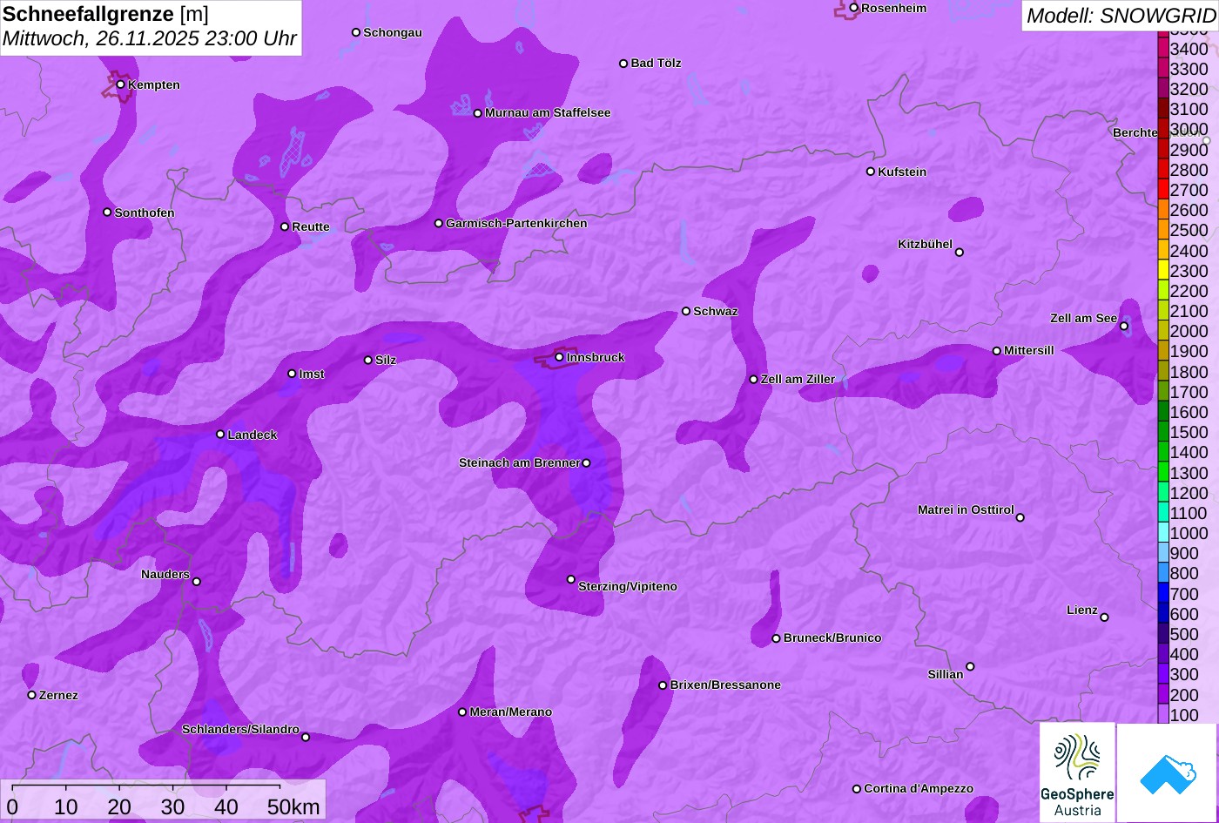Click the 20 tick on the scale bar
This screenshot has width=1219, height=823.
pyautogui.click(x=119, y=806)
